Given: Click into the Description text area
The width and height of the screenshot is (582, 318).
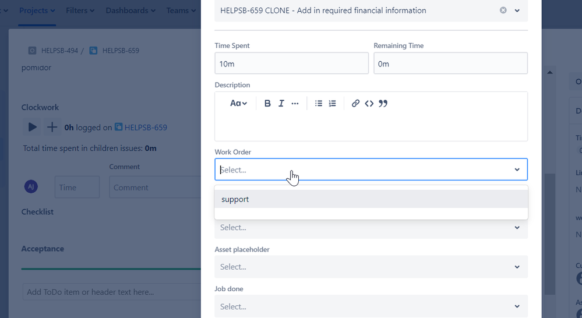Looking at the screenshot, I should point(371,126).
